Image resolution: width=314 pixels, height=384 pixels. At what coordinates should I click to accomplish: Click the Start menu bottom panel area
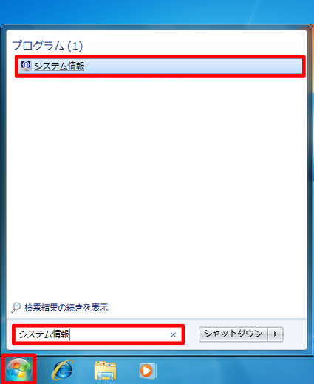click(191, 334)
